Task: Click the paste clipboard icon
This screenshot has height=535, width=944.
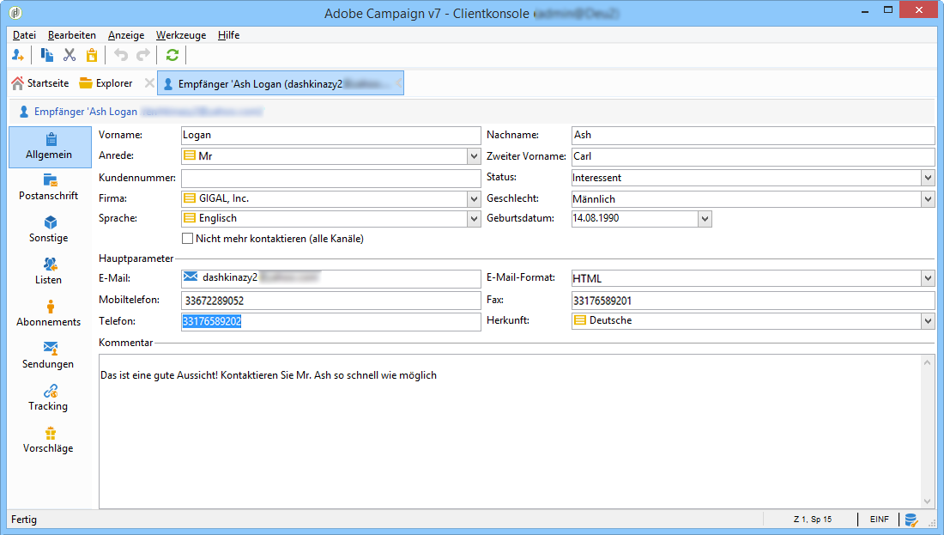Action: [x=92, y=56]
